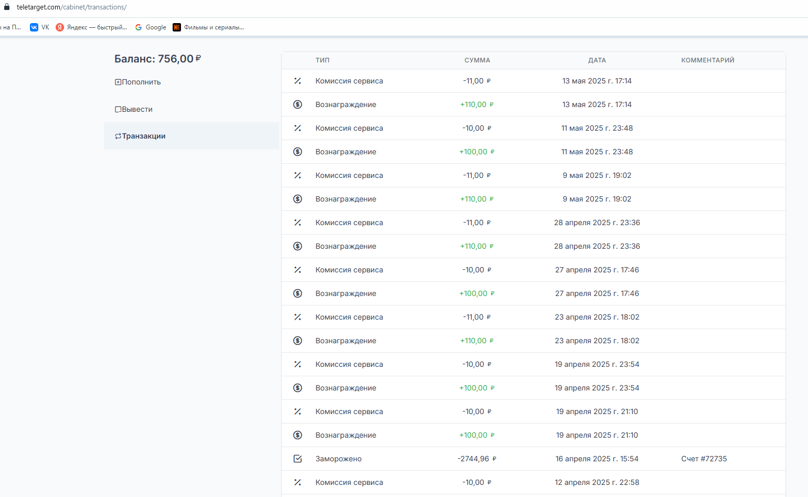Click the Заморожено type label

pos(338,459)
